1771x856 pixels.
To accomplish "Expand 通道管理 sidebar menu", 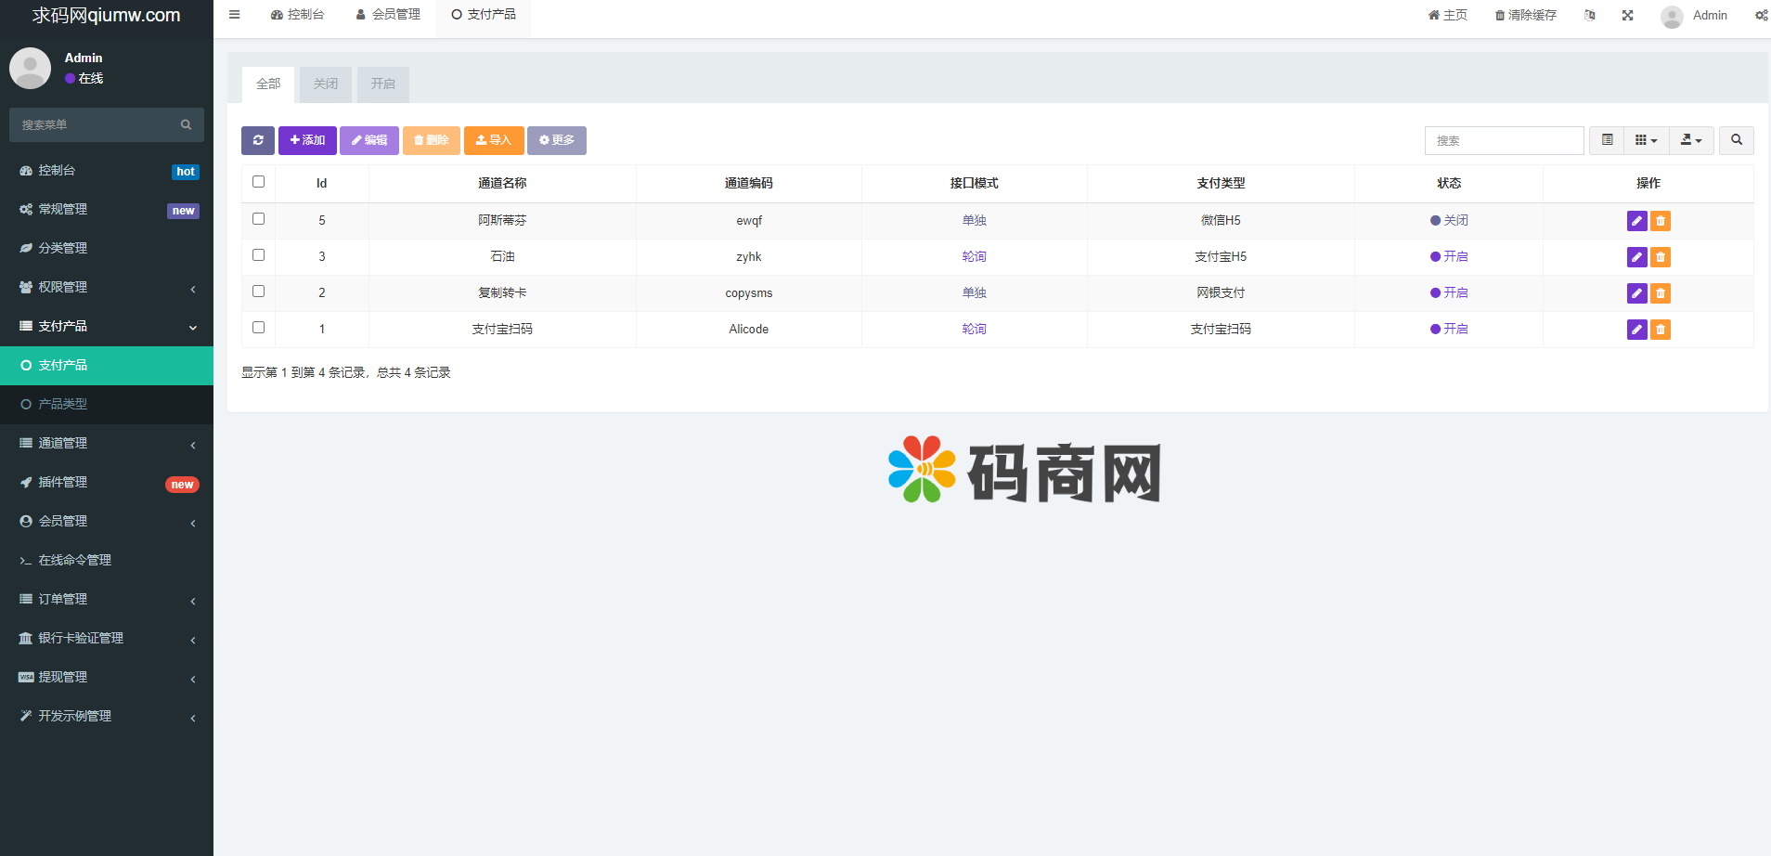I will tap(107, 444).
